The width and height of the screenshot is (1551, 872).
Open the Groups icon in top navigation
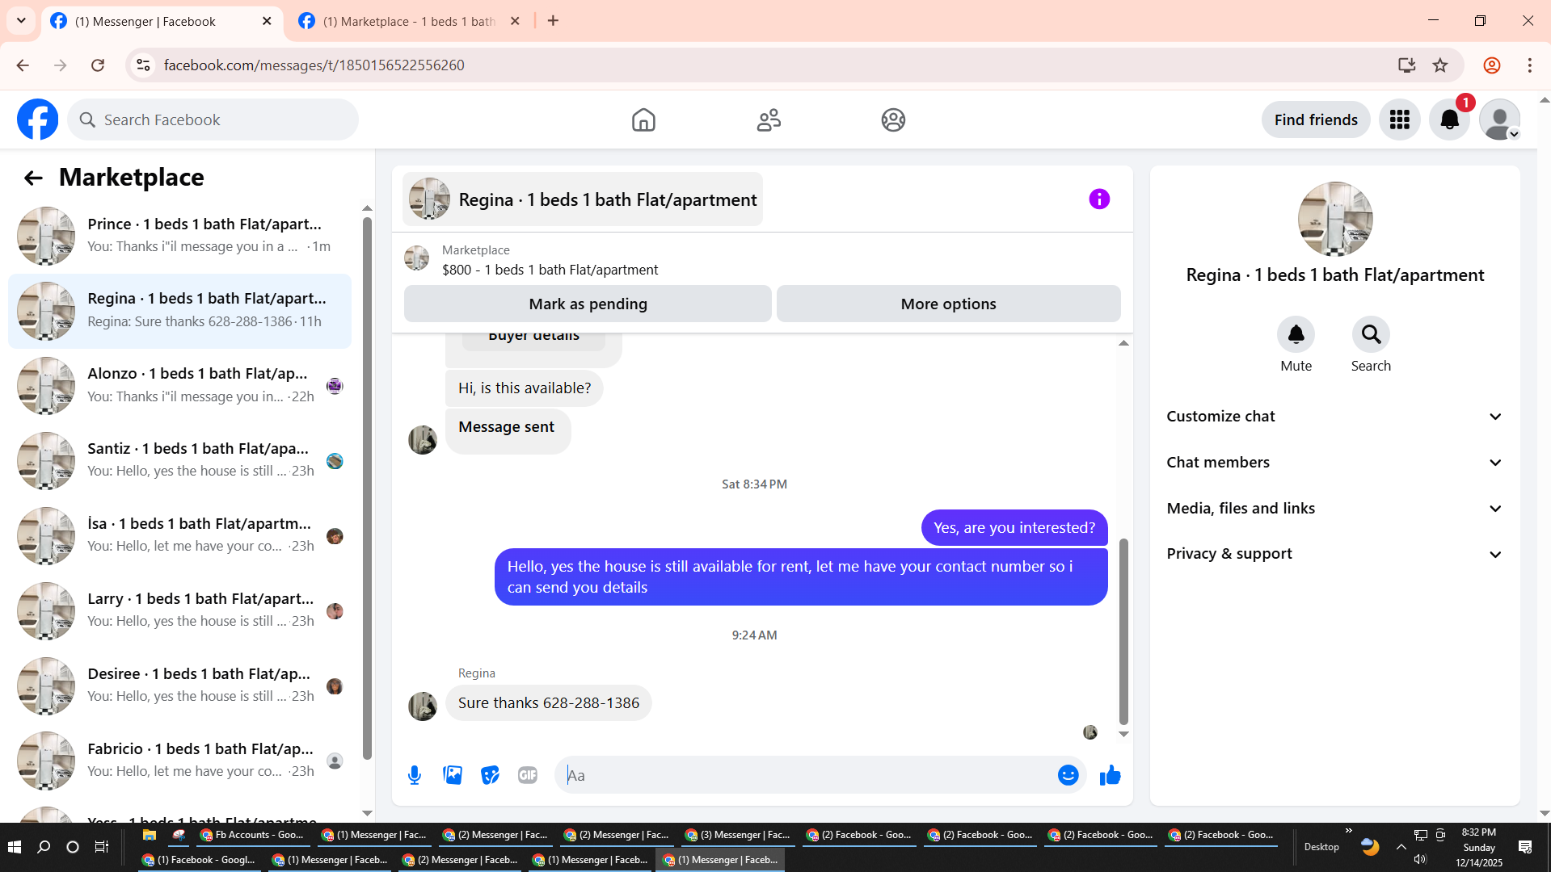893,119
